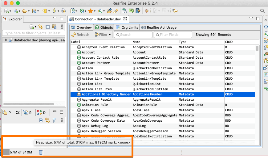The width and height of the screenshot is (268, 159).
Task: Click the objects table vertical scrollbar
Action: [x=257, y=48]
